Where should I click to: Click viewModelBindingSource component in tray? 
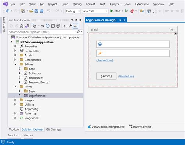click(x=106, y=127)
